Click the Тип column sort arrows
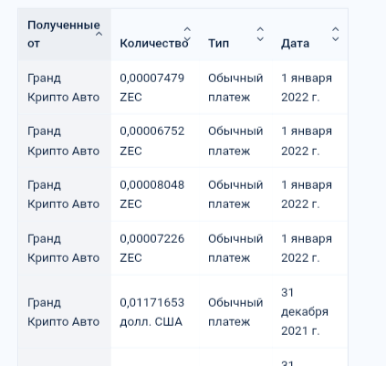386x366 pixels. pos(260,34)
